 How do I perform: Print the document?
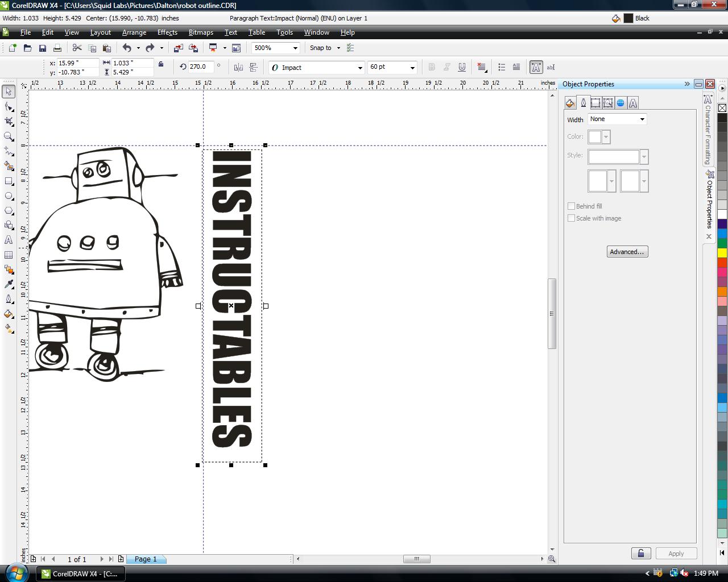pos(57,48)
